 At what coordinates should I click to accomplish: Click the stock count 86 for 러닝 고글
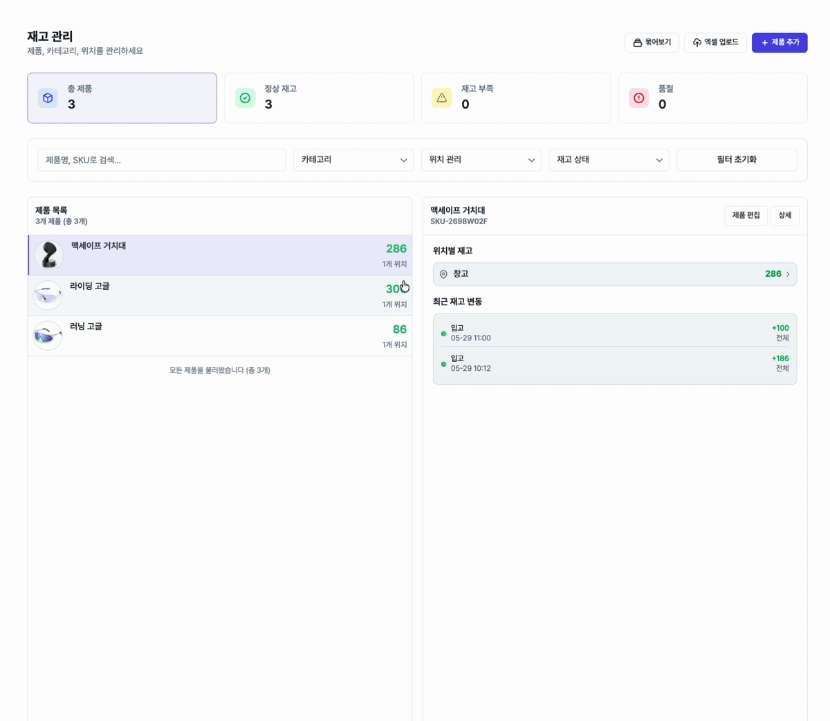(x=400, y=329)
